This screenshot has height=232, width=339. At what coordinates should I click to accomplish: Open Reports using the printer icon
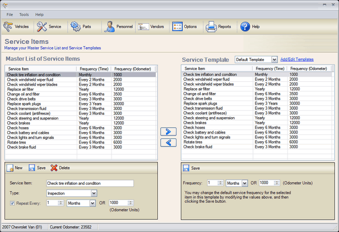click(x=211, y=27)
